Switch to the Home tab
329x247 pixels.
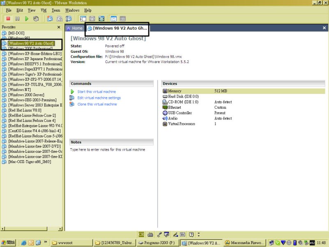pos(75,28)
